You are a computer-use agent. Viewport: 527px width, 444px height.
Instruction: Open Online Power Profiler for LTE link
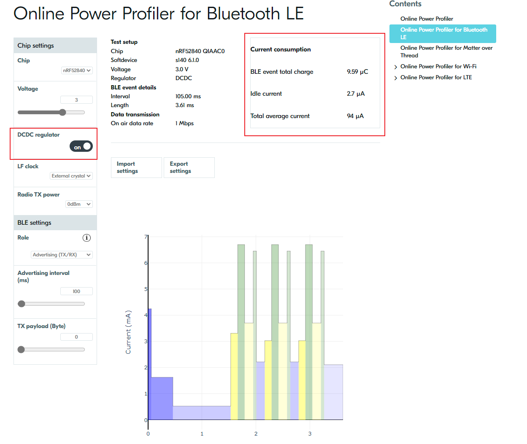coord(436,77)
